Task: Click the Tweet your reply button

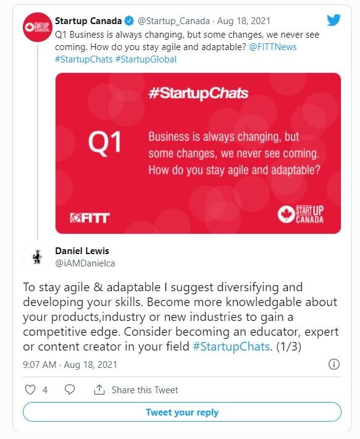Action: (x=182, y=412)
